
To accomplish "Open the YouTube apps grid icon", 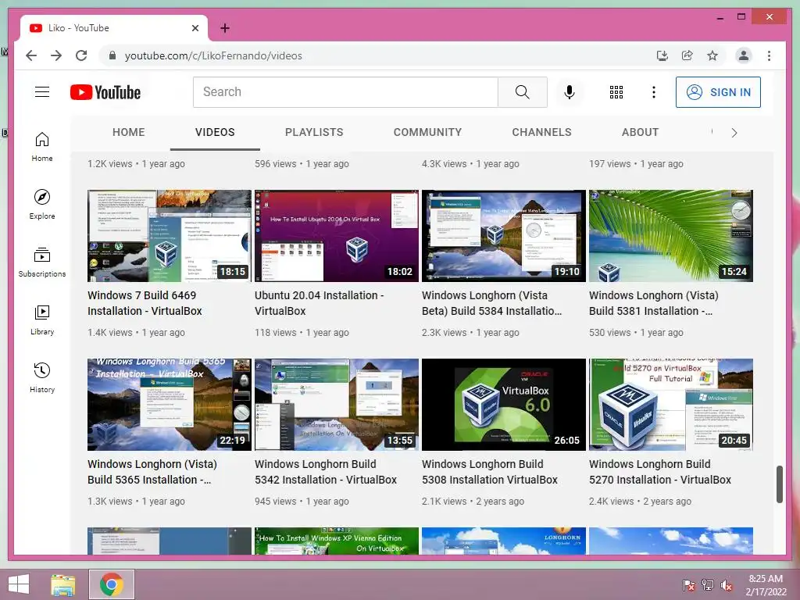I will (x=616, y=92).
